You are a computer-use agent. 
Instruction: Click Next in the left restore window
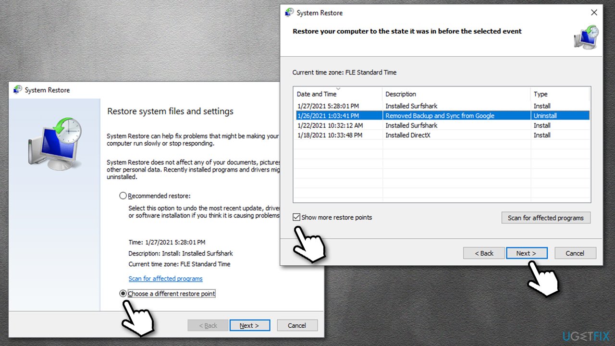(x=250, y=325)
